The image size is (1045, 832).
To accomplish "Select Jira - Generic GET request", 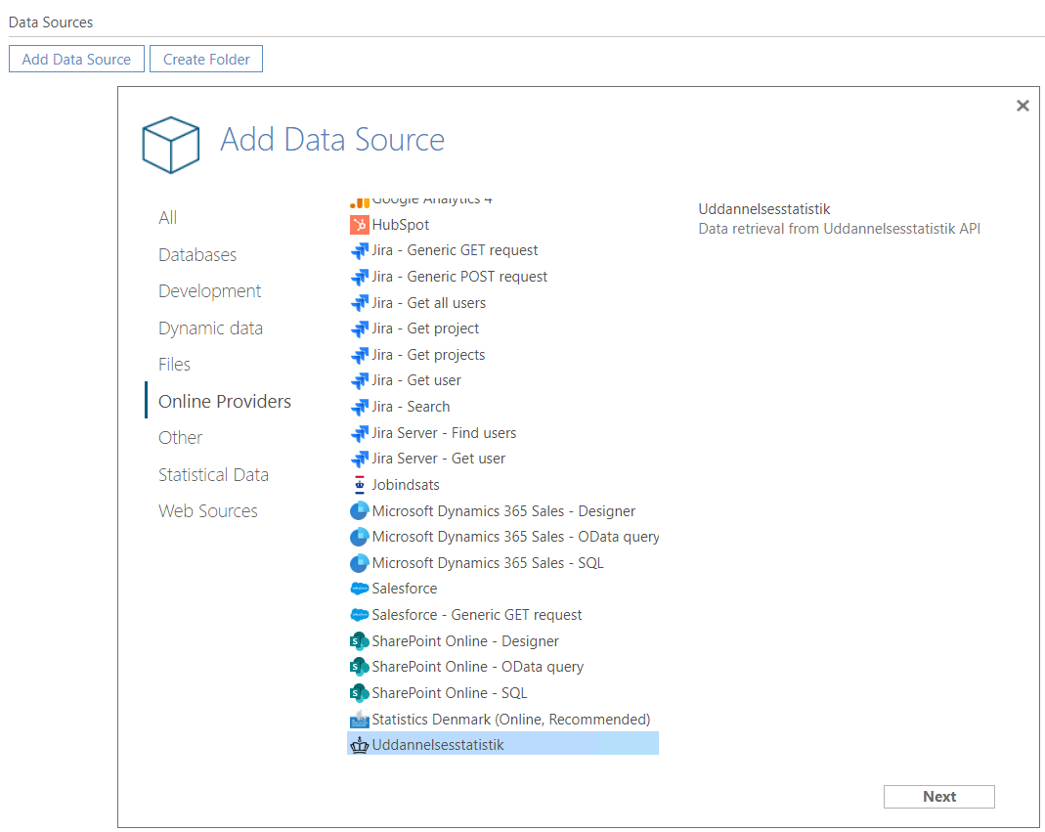I will point(455,250).
